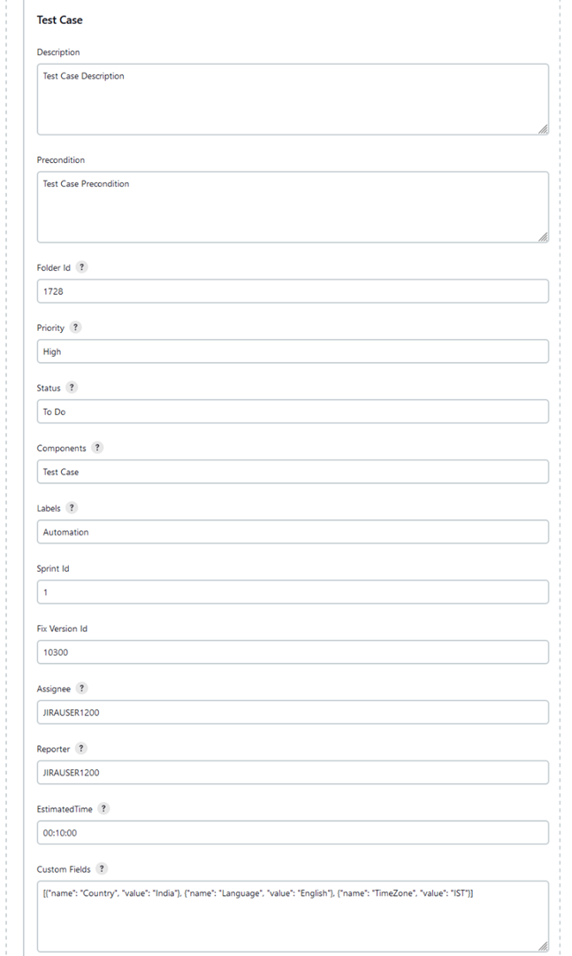Click the Labels help question mark
This screenshot has width=572, height=956.
coord(70,507)
